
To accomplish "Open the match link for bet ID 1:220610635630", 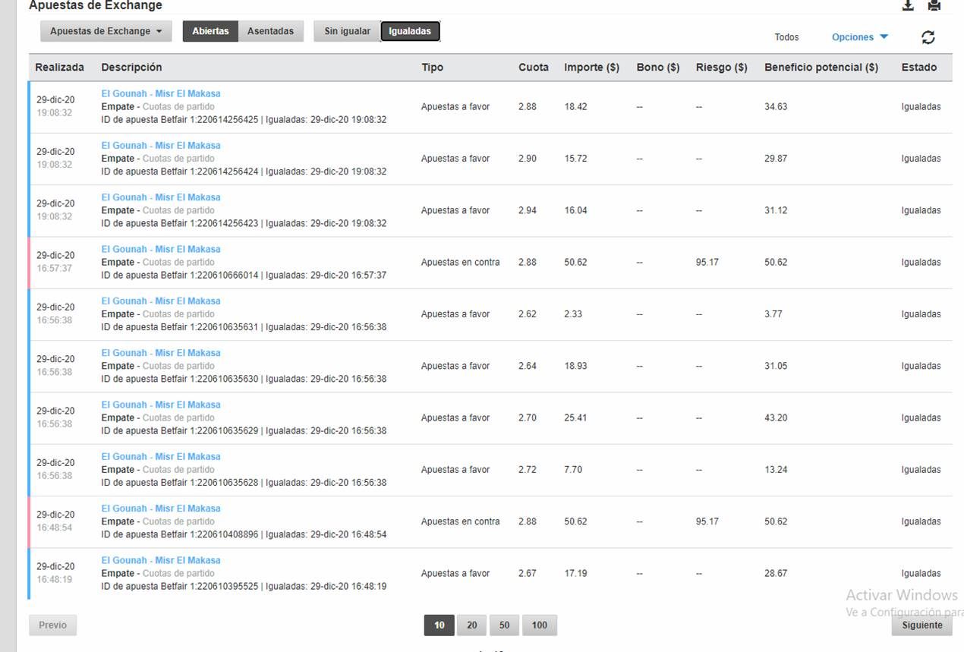I will (161, 353).
